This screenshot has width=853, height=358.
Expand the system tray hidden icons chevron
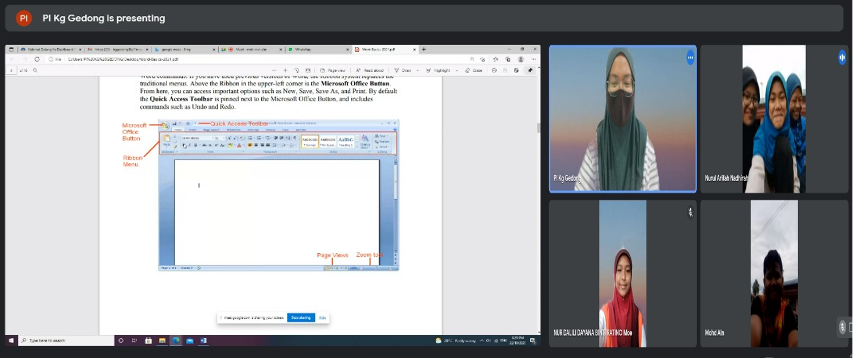tap(482, 340)
